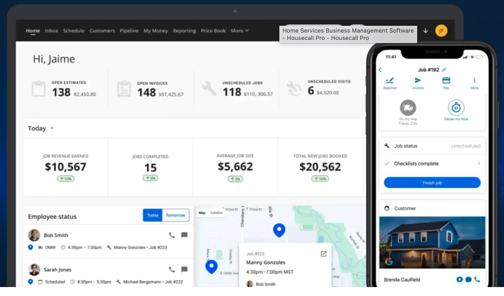Open the Pipeline section

pyautogui.click(x=129, y=31)
